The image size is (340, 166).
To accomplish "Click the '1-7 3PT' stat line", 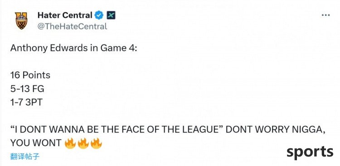I will pos(26,102).
